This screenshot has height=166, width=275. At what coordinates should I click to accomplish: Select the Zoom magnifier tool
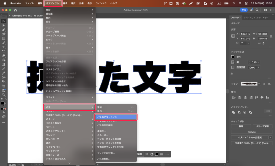4,95
